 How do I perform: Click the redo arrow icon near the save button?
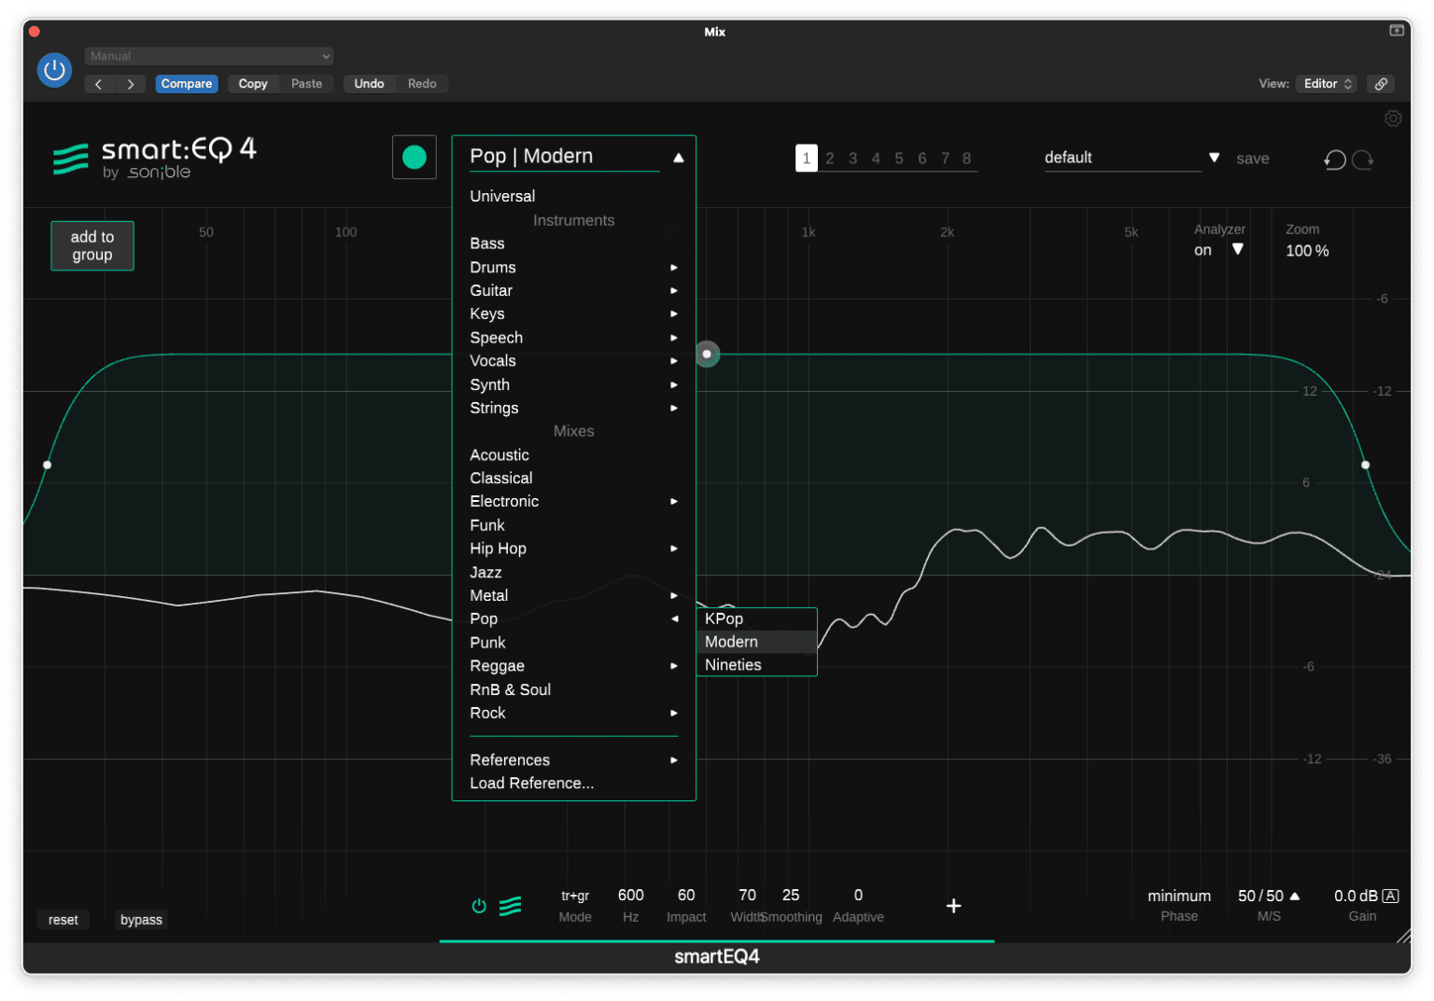click(x=1363, y=160)
